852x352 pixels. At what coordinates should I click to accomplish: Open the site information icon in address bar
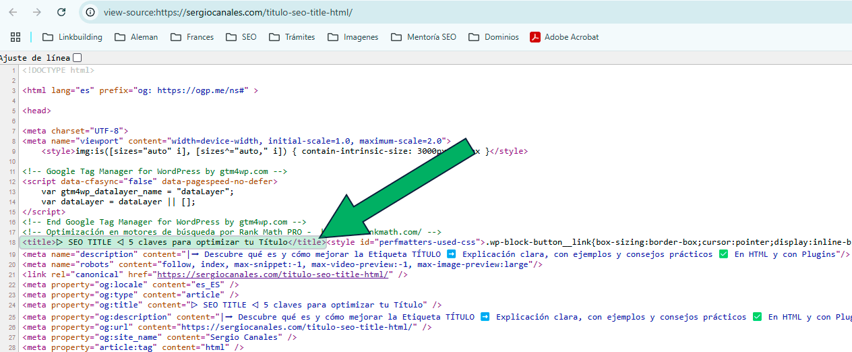90,12
